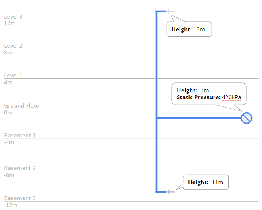Click the Height: 13m callout
262x210 pixels.
point(189,29)
